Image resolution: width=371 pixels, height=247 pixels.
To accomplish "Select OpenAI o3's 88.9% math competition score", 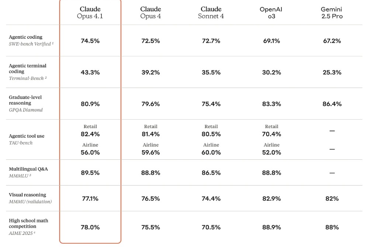I will [x=271, y=227].
